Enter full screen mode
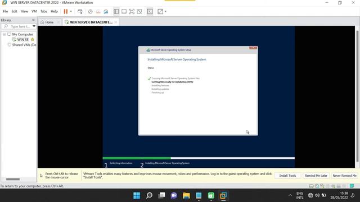 click(132, 11)
